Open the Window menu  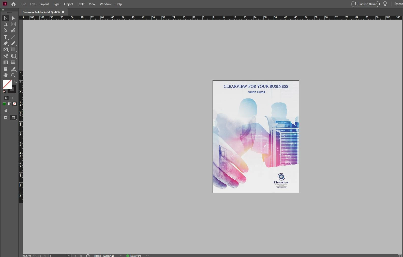(x=106, y=4)
